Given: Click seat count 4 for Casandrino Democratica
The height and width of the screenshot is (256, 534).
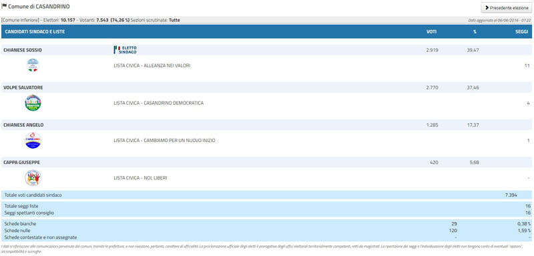Looking at the screenshot, I should point(528,103).
